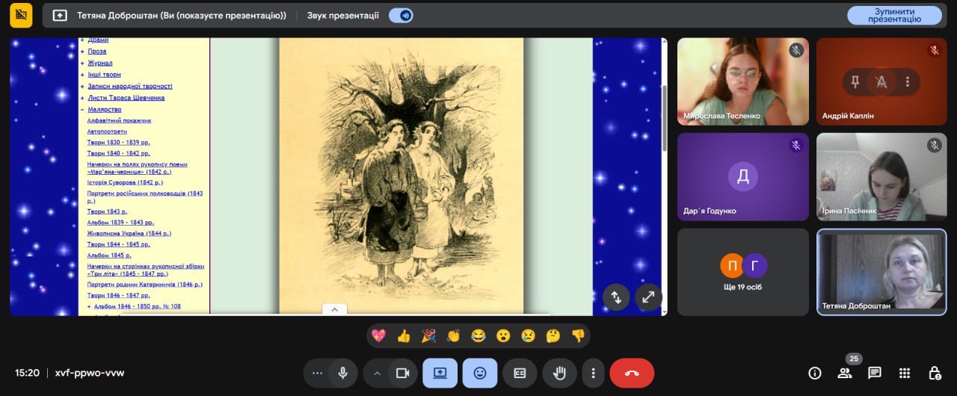Image resolution: width=957 pixels, height=396 pixels.
Task: Send the surprised face reaction
Action: click(x=503, y=336)
